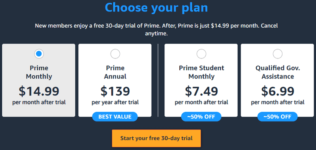This screenshot has height=150, width=316.
Task: Click the Prime Student Monthly plan title
Action: [201, 72]
